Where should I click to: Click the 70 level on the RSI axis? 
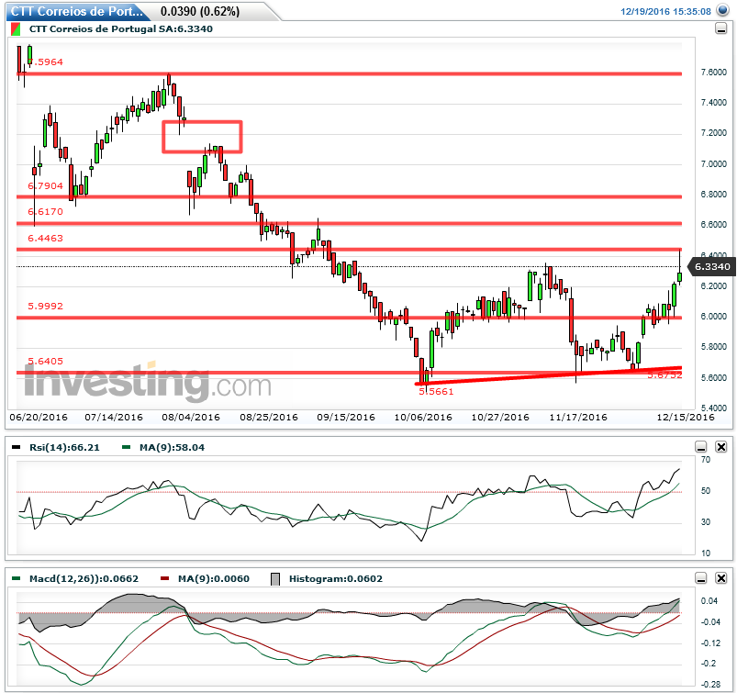click(706, 460)
